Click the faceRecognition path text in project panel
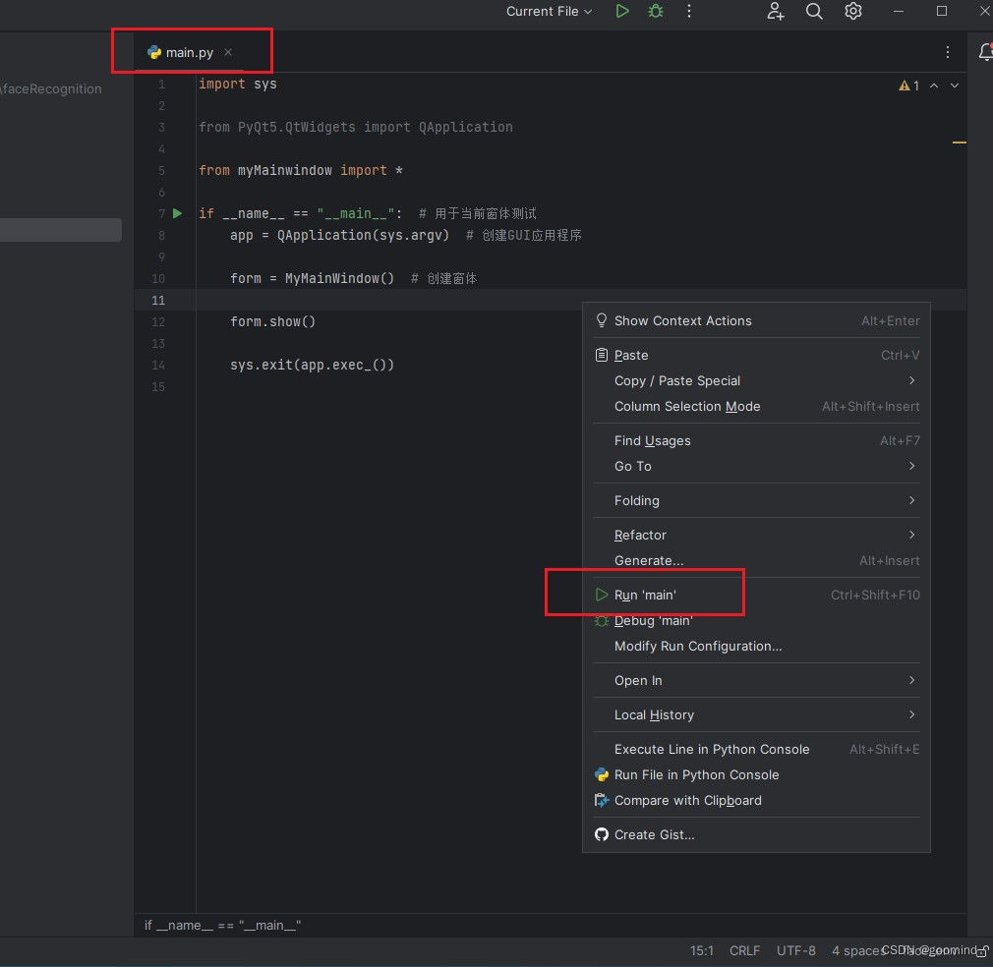Viewport: 993px width, 967px height. click(51, 89)
